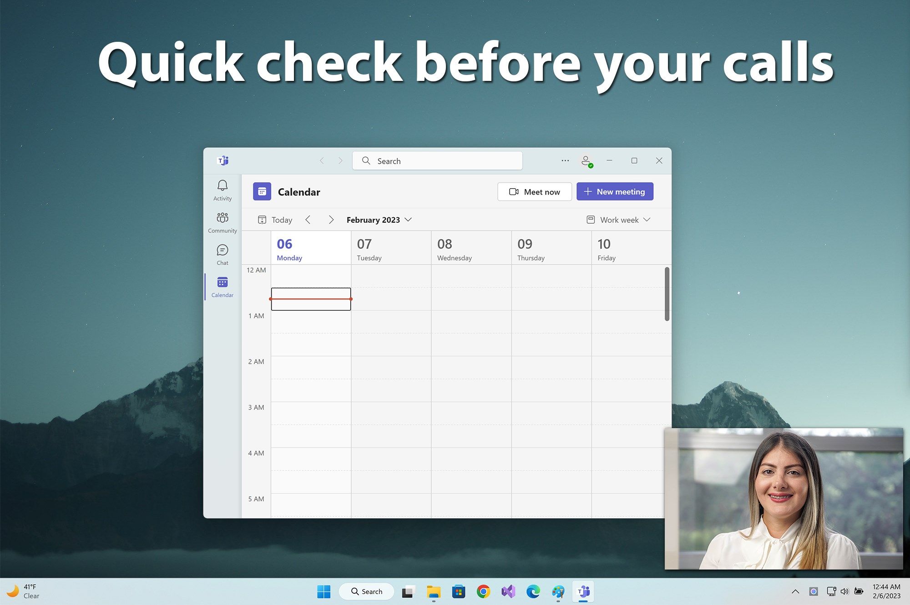This screenshot has width=910, height=605.
Task: Expand the Work week view dropdown
Action: pyautogui.click(x=618, y=220)
